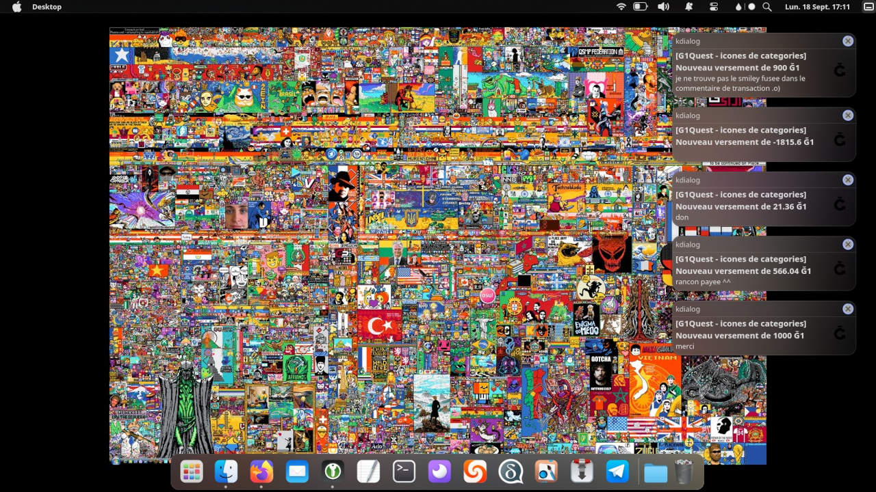Open the search magnifier in menu bar

pyautogui.click(x=767, y=6)
